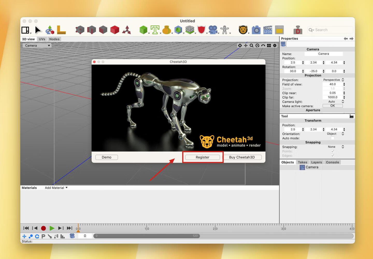Open the search field options dropdown
Viewport: 373px width, 259px height.
pyautogui.click(x=311, y=30)
